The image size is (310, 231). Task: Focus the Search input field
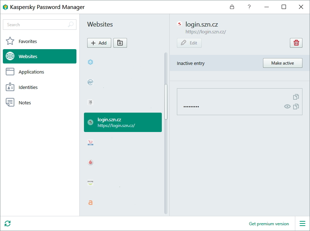point(39,24)
